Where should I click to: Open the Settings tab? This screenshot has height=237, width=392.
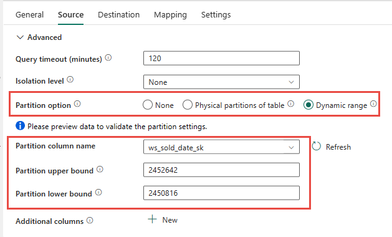click(216, 15)
